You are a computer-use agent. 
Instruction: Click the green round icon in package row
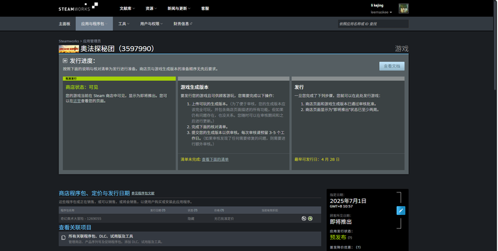click(310, 218)
